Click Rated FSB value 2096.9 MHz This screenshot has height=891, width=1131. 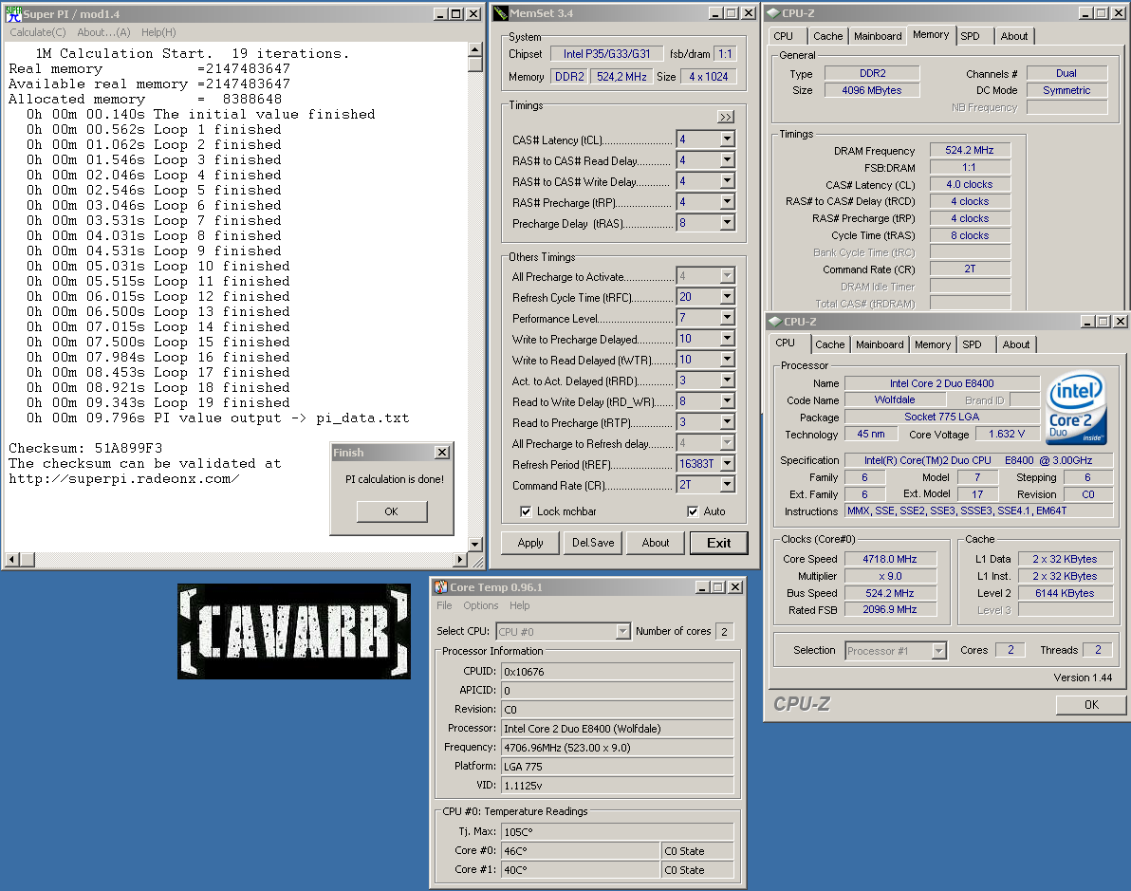890,609
